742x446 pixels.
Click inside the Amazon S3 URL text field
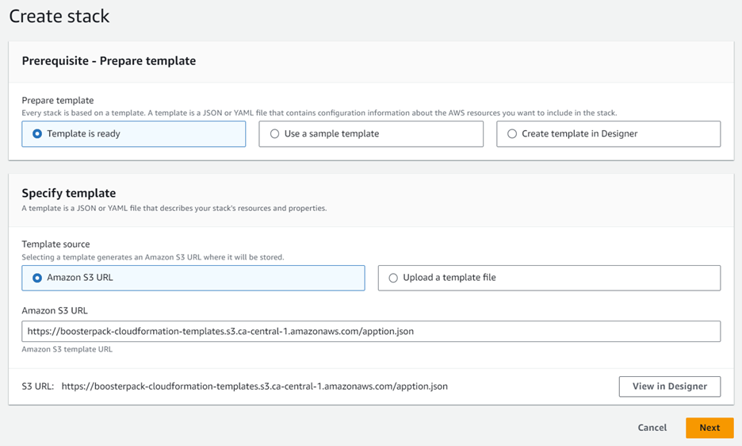(370, 331)
